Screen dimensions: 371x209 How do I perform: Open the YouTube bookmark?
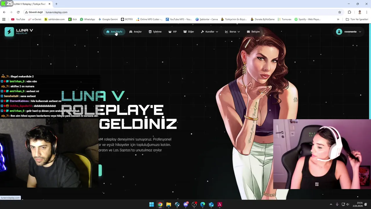pyautogui.click(x=18, y=19)
